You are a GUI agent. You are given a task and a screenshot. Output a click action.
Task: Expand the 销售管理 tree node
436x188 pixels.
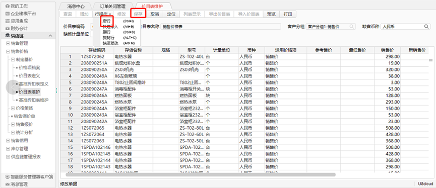(8, 44)
